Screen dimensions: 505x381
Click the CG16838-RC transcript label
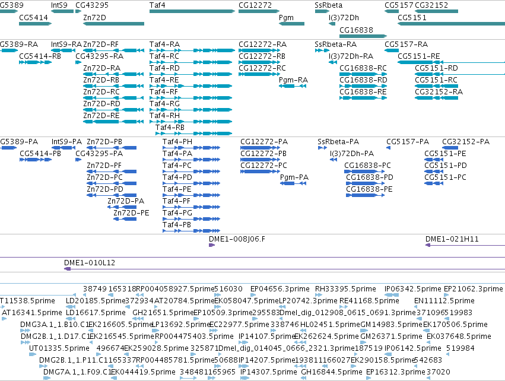point(363,68)
